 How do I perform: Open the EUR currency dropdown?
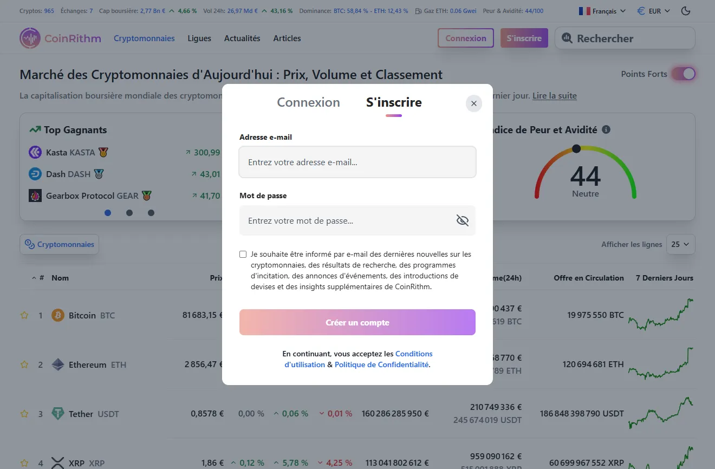click(x=653, y=11)
